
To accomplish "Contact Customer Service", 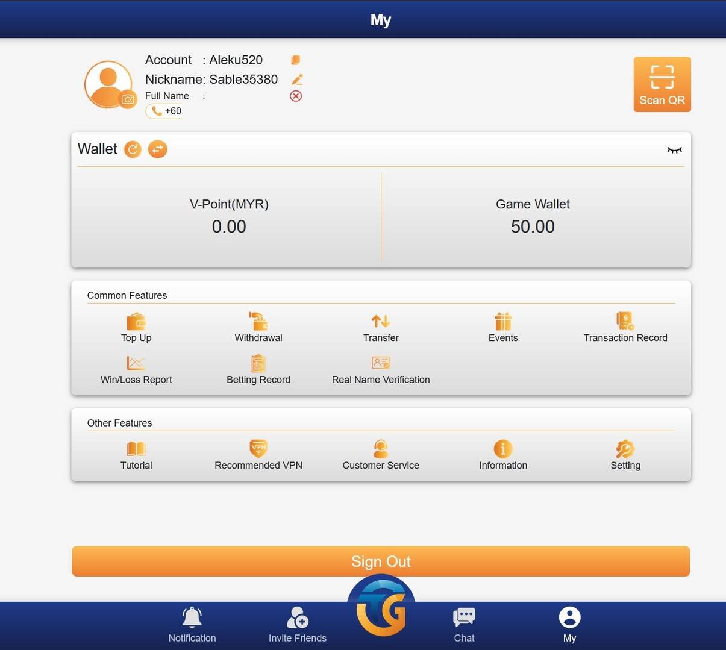I will pos(381,456).
